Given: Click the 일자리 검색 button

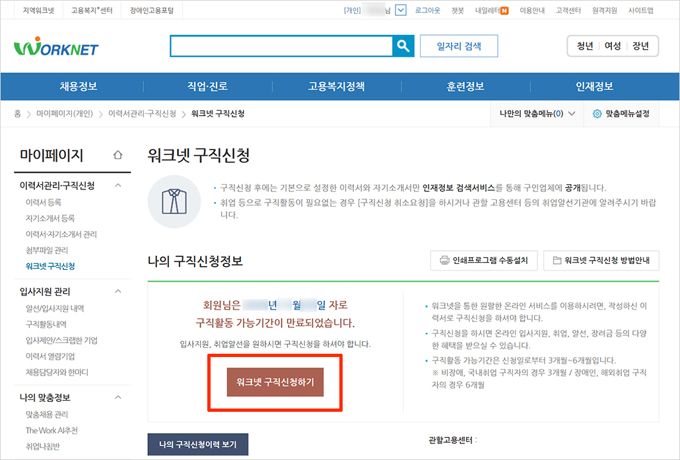Looking at the screenshot, I should coord(459,46).
